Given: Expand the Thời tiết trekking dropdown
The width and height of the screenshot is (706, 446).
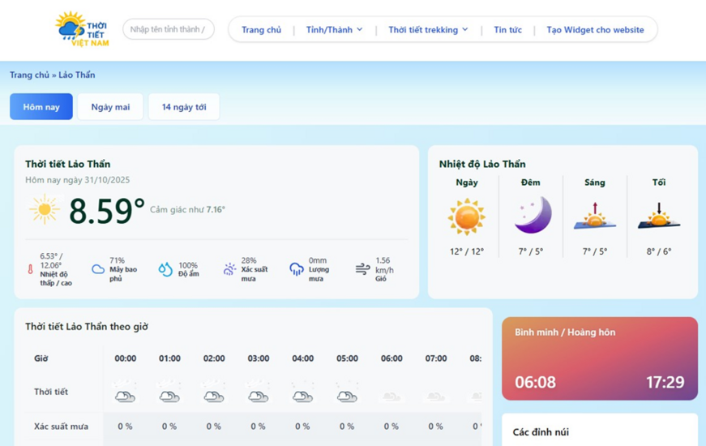Looking at the screenshot, I should (428, 30).
